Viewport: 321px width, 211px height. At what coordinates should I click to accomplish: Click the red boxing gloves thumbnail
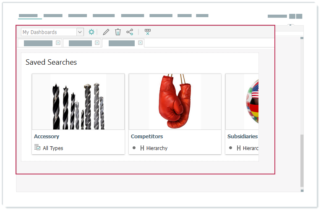tap(175, 102)
